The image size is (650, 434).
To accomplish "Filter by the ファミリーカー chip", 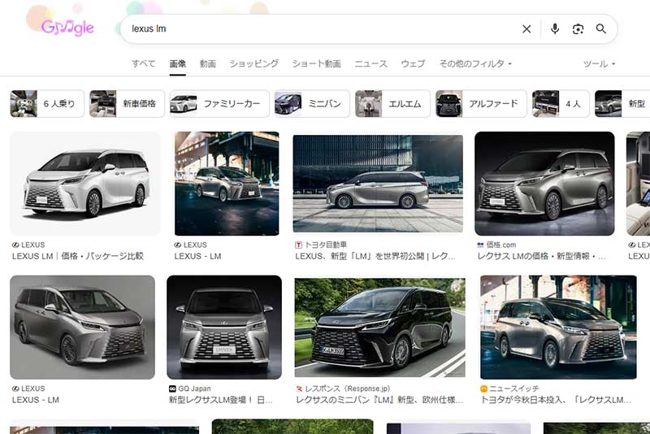I will tap(219, 104).
